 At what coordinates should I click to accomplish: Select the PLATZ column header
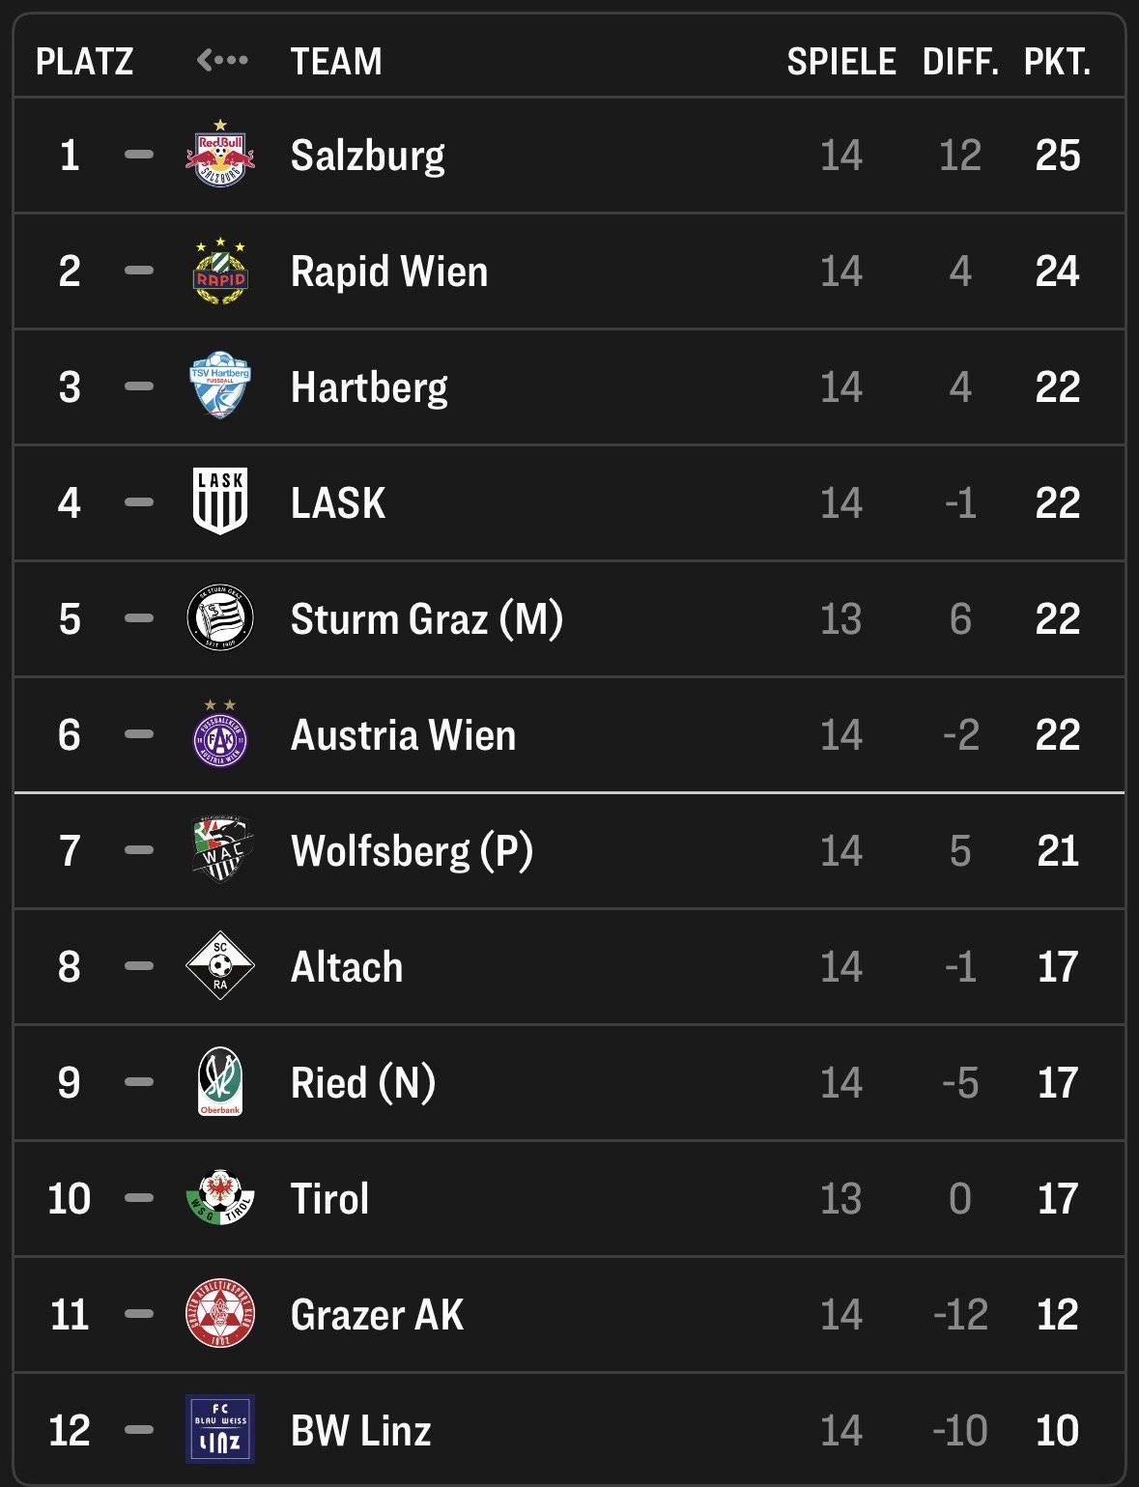84,62
